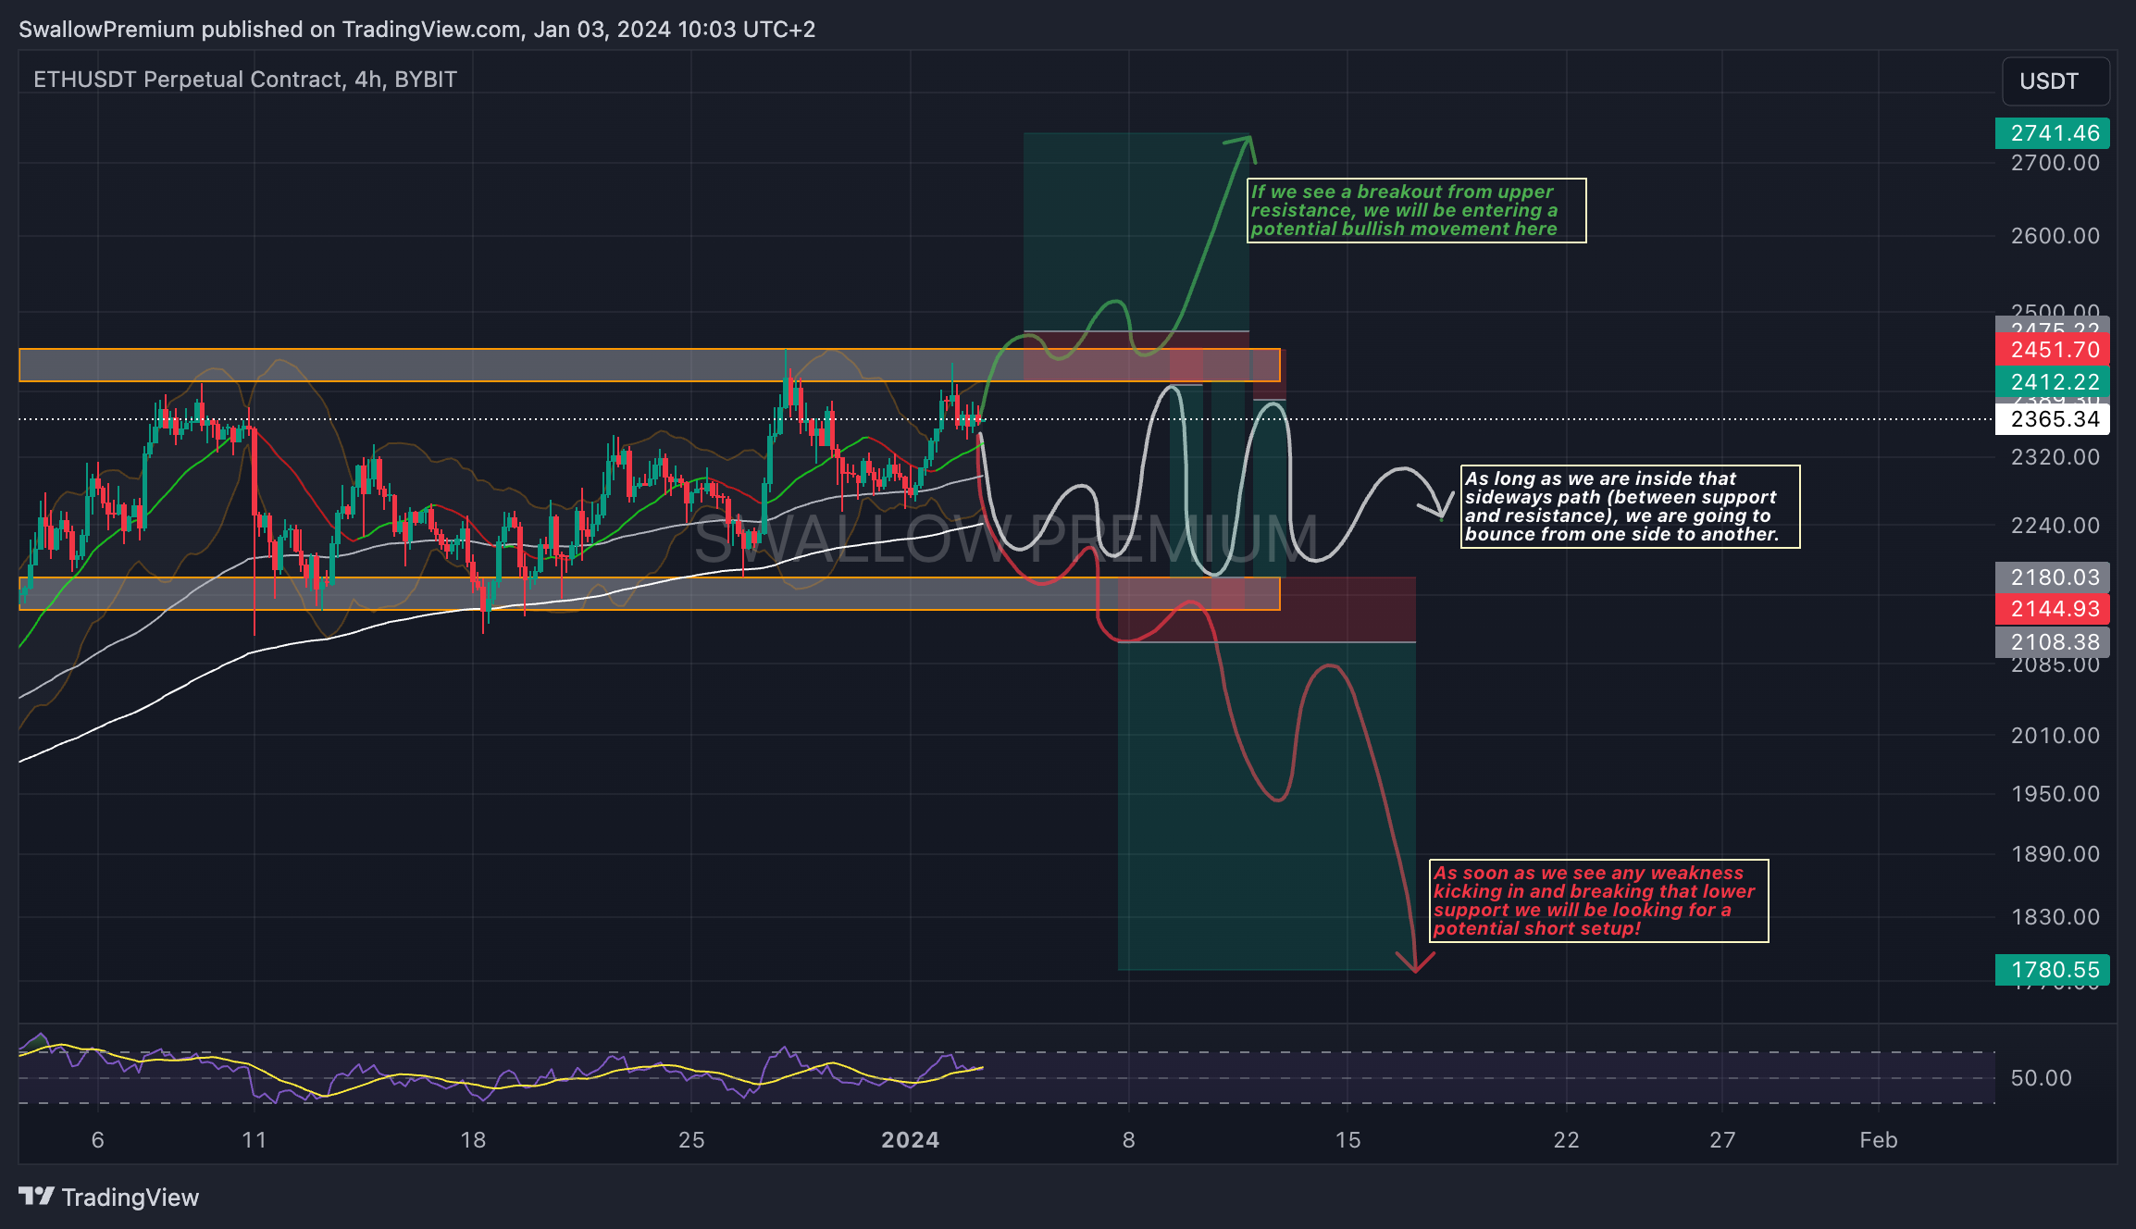Click date 27 on time axis

[1722, 1140]
